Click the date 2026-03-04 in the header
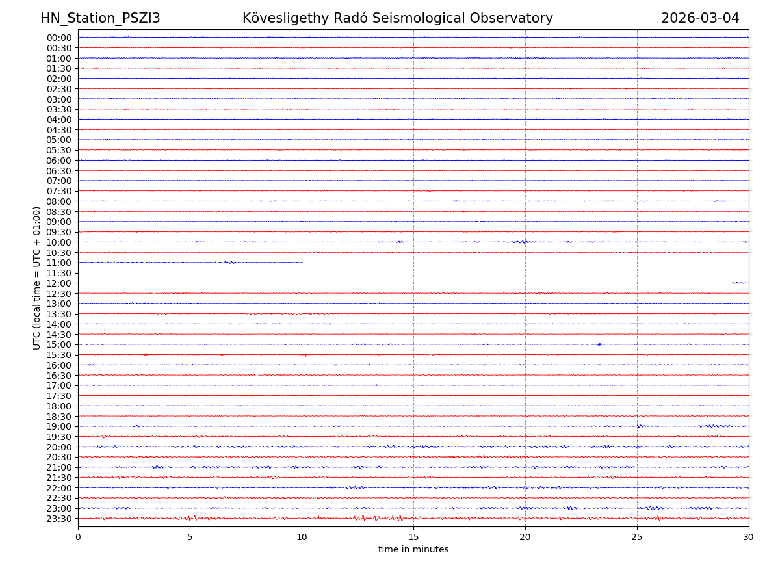 coord(700,18)
